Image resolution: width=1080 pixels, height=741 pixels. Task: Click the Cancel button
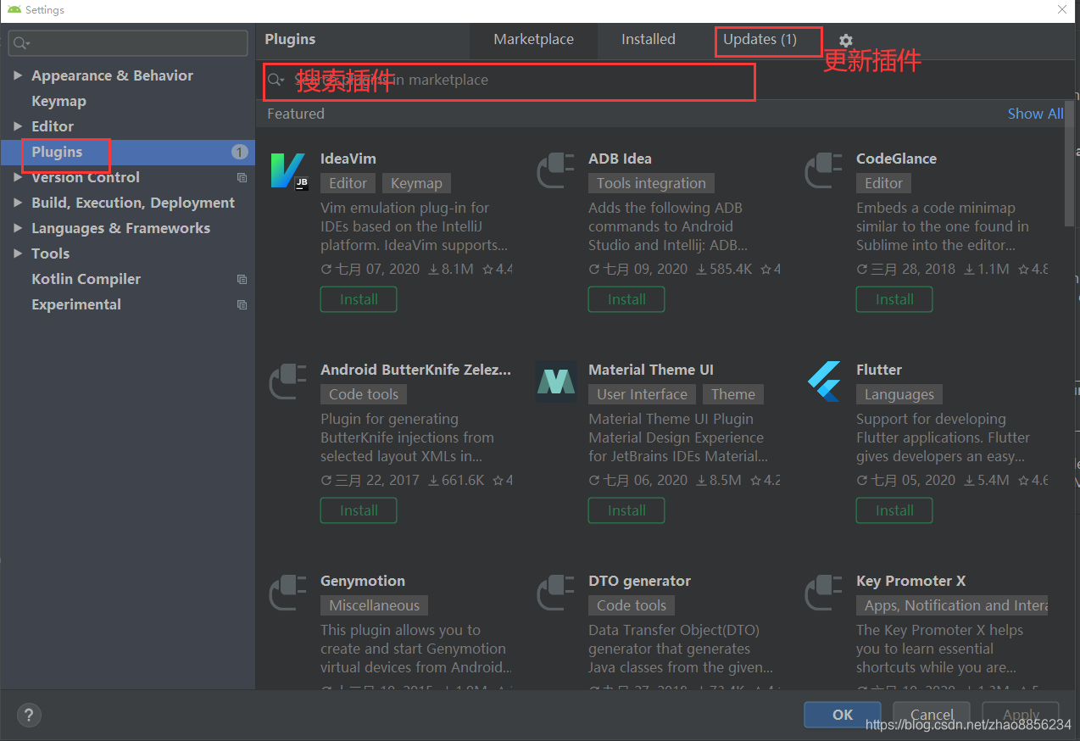coord(932,715)
